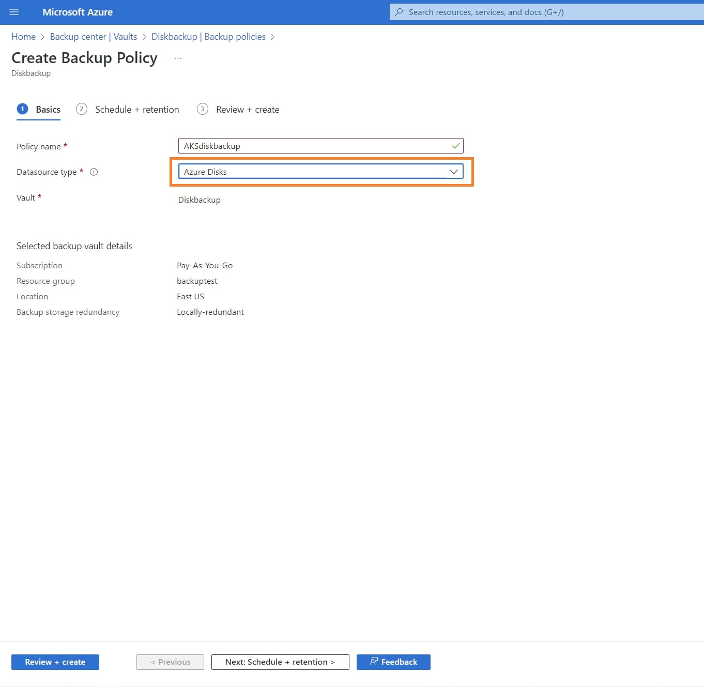
Task: Click the Subscription label
Action: click(x=39, y=266)
